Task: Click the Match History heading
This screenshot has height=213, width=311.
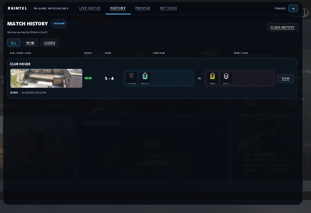Action: (x=28, y=24)
